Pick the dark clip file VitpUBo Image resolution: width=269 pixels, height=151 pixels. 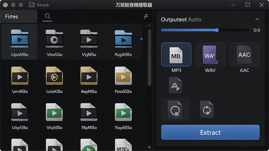[x=20, y=116]
